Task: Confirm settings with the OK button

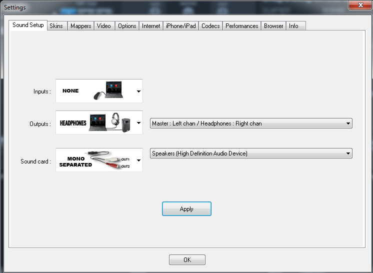Action: coord(187,259)
